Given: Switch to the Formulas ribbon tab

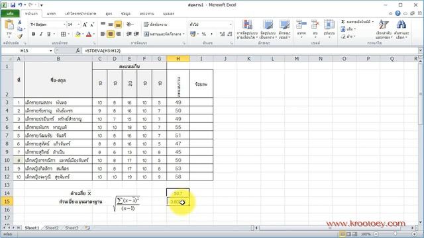Looking at the screenshot, I should pyautogui.click(x=109, y=13).
